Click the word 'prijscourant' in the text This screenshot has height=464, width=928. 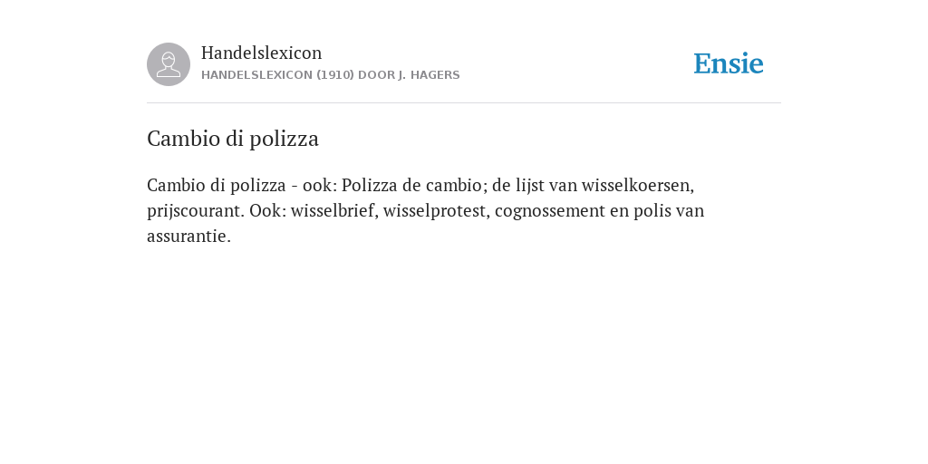(x=194, y=211)
